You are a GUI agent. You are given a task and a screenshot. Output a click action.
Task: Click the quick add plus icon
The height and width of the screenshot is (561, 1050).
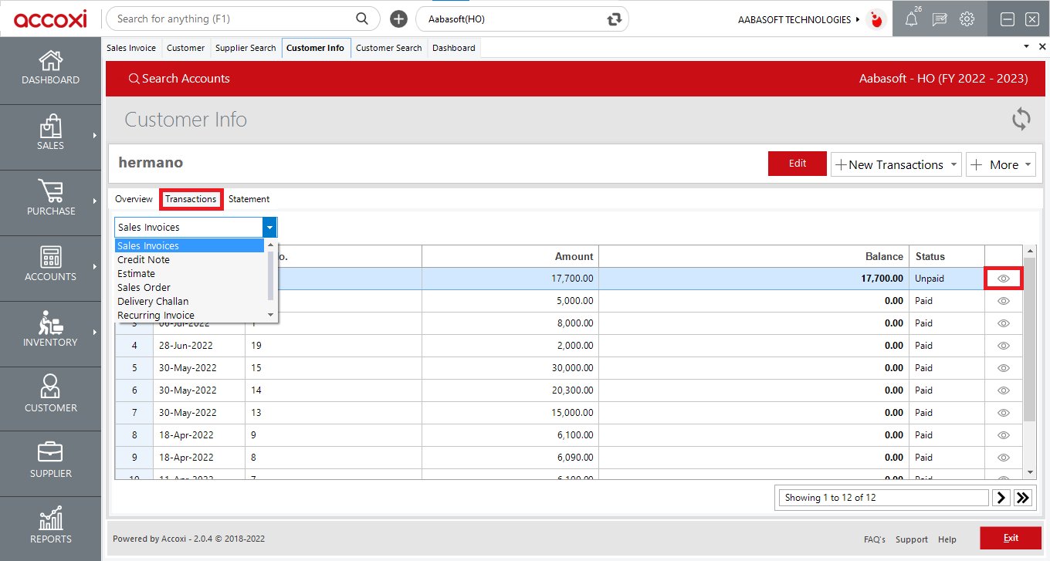coord(398,19)
